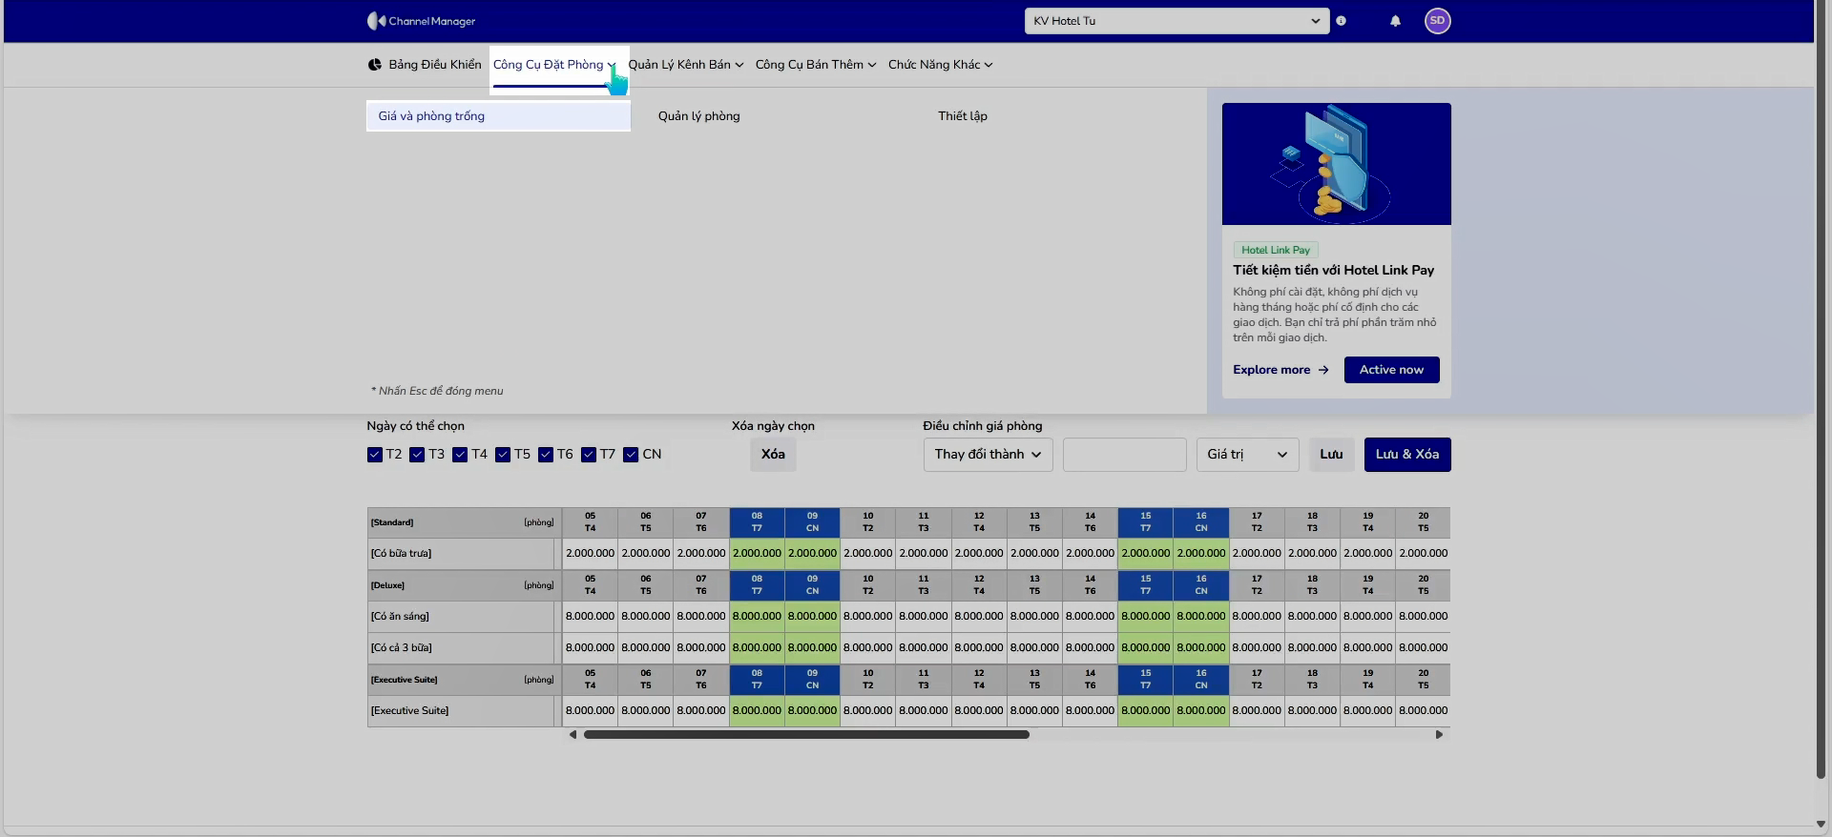Click the horizontal scrollbar left arrow
The width and height of the screenshot is (1832, 837).
(x=572, y=735)
